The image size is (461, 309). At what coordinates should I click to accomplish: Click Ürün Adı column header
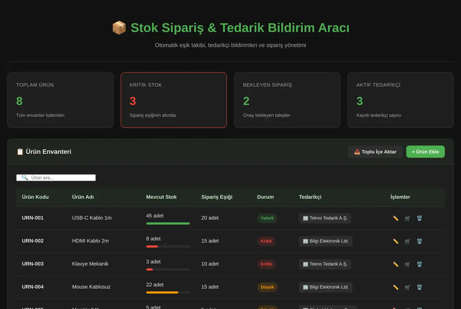83,197
